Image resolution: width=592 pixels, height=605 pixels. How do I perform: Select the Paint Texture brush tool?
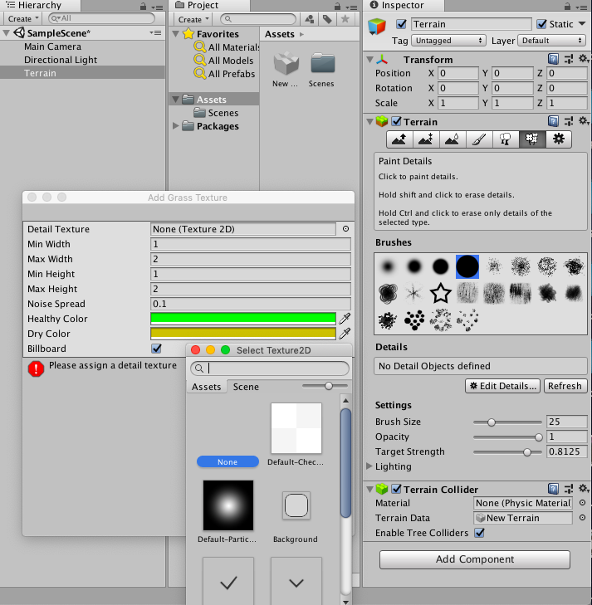[x=479, y=139]
